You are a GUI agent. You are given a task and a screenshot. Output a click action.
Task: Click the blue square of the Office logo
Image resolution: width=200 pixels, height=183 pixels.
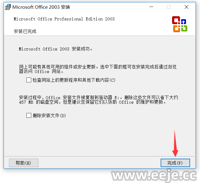point(183,21)
